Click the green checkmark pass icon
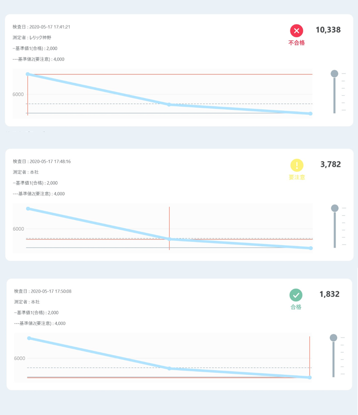This screenshot has width=358, height=415. click(296, 295)
